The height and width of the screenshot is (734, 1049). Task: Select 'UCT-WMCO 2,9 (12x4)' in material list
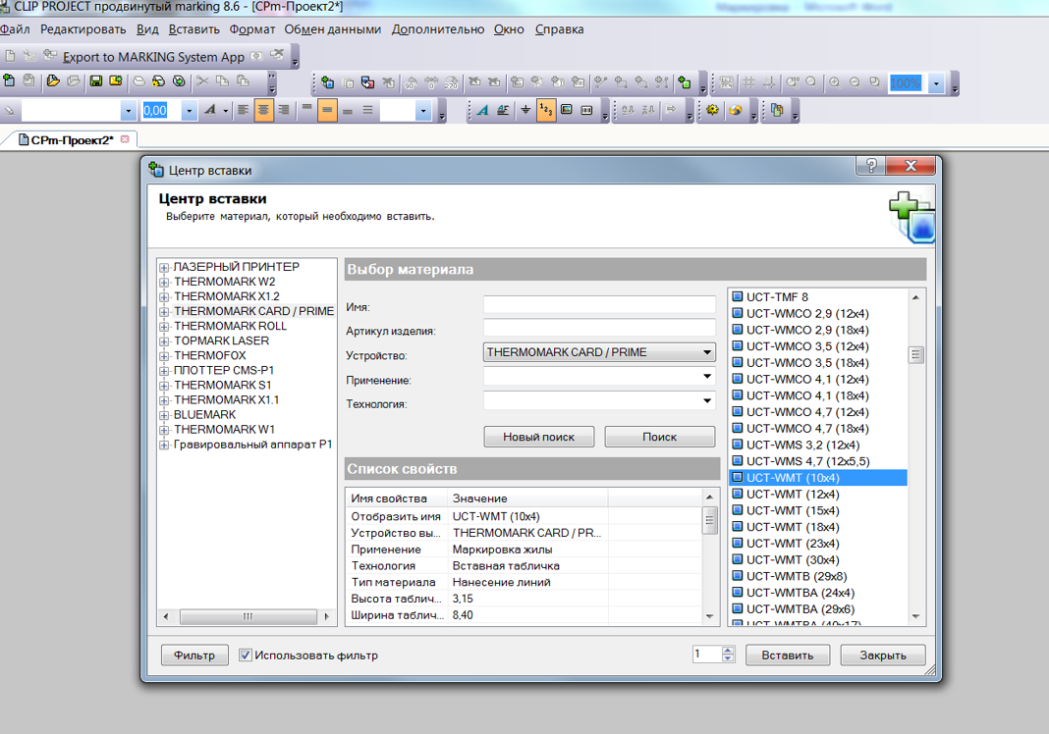click(806, 314)
